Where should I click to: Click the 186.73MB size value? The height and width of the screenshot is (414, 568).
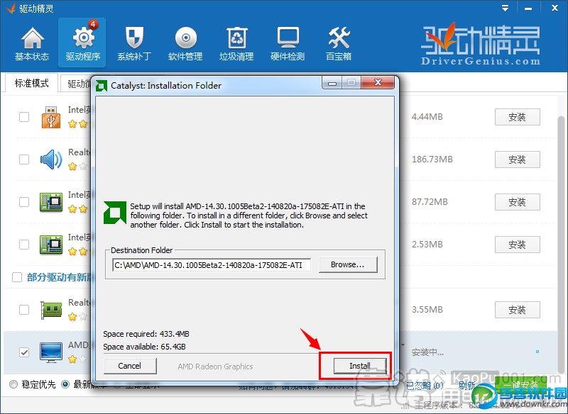click(x=432, y=160)
